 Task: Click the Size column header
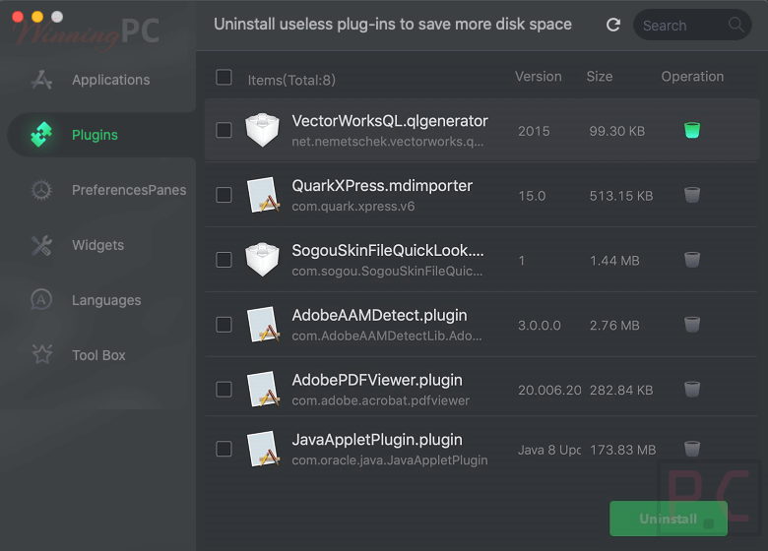tap(600, 77)
